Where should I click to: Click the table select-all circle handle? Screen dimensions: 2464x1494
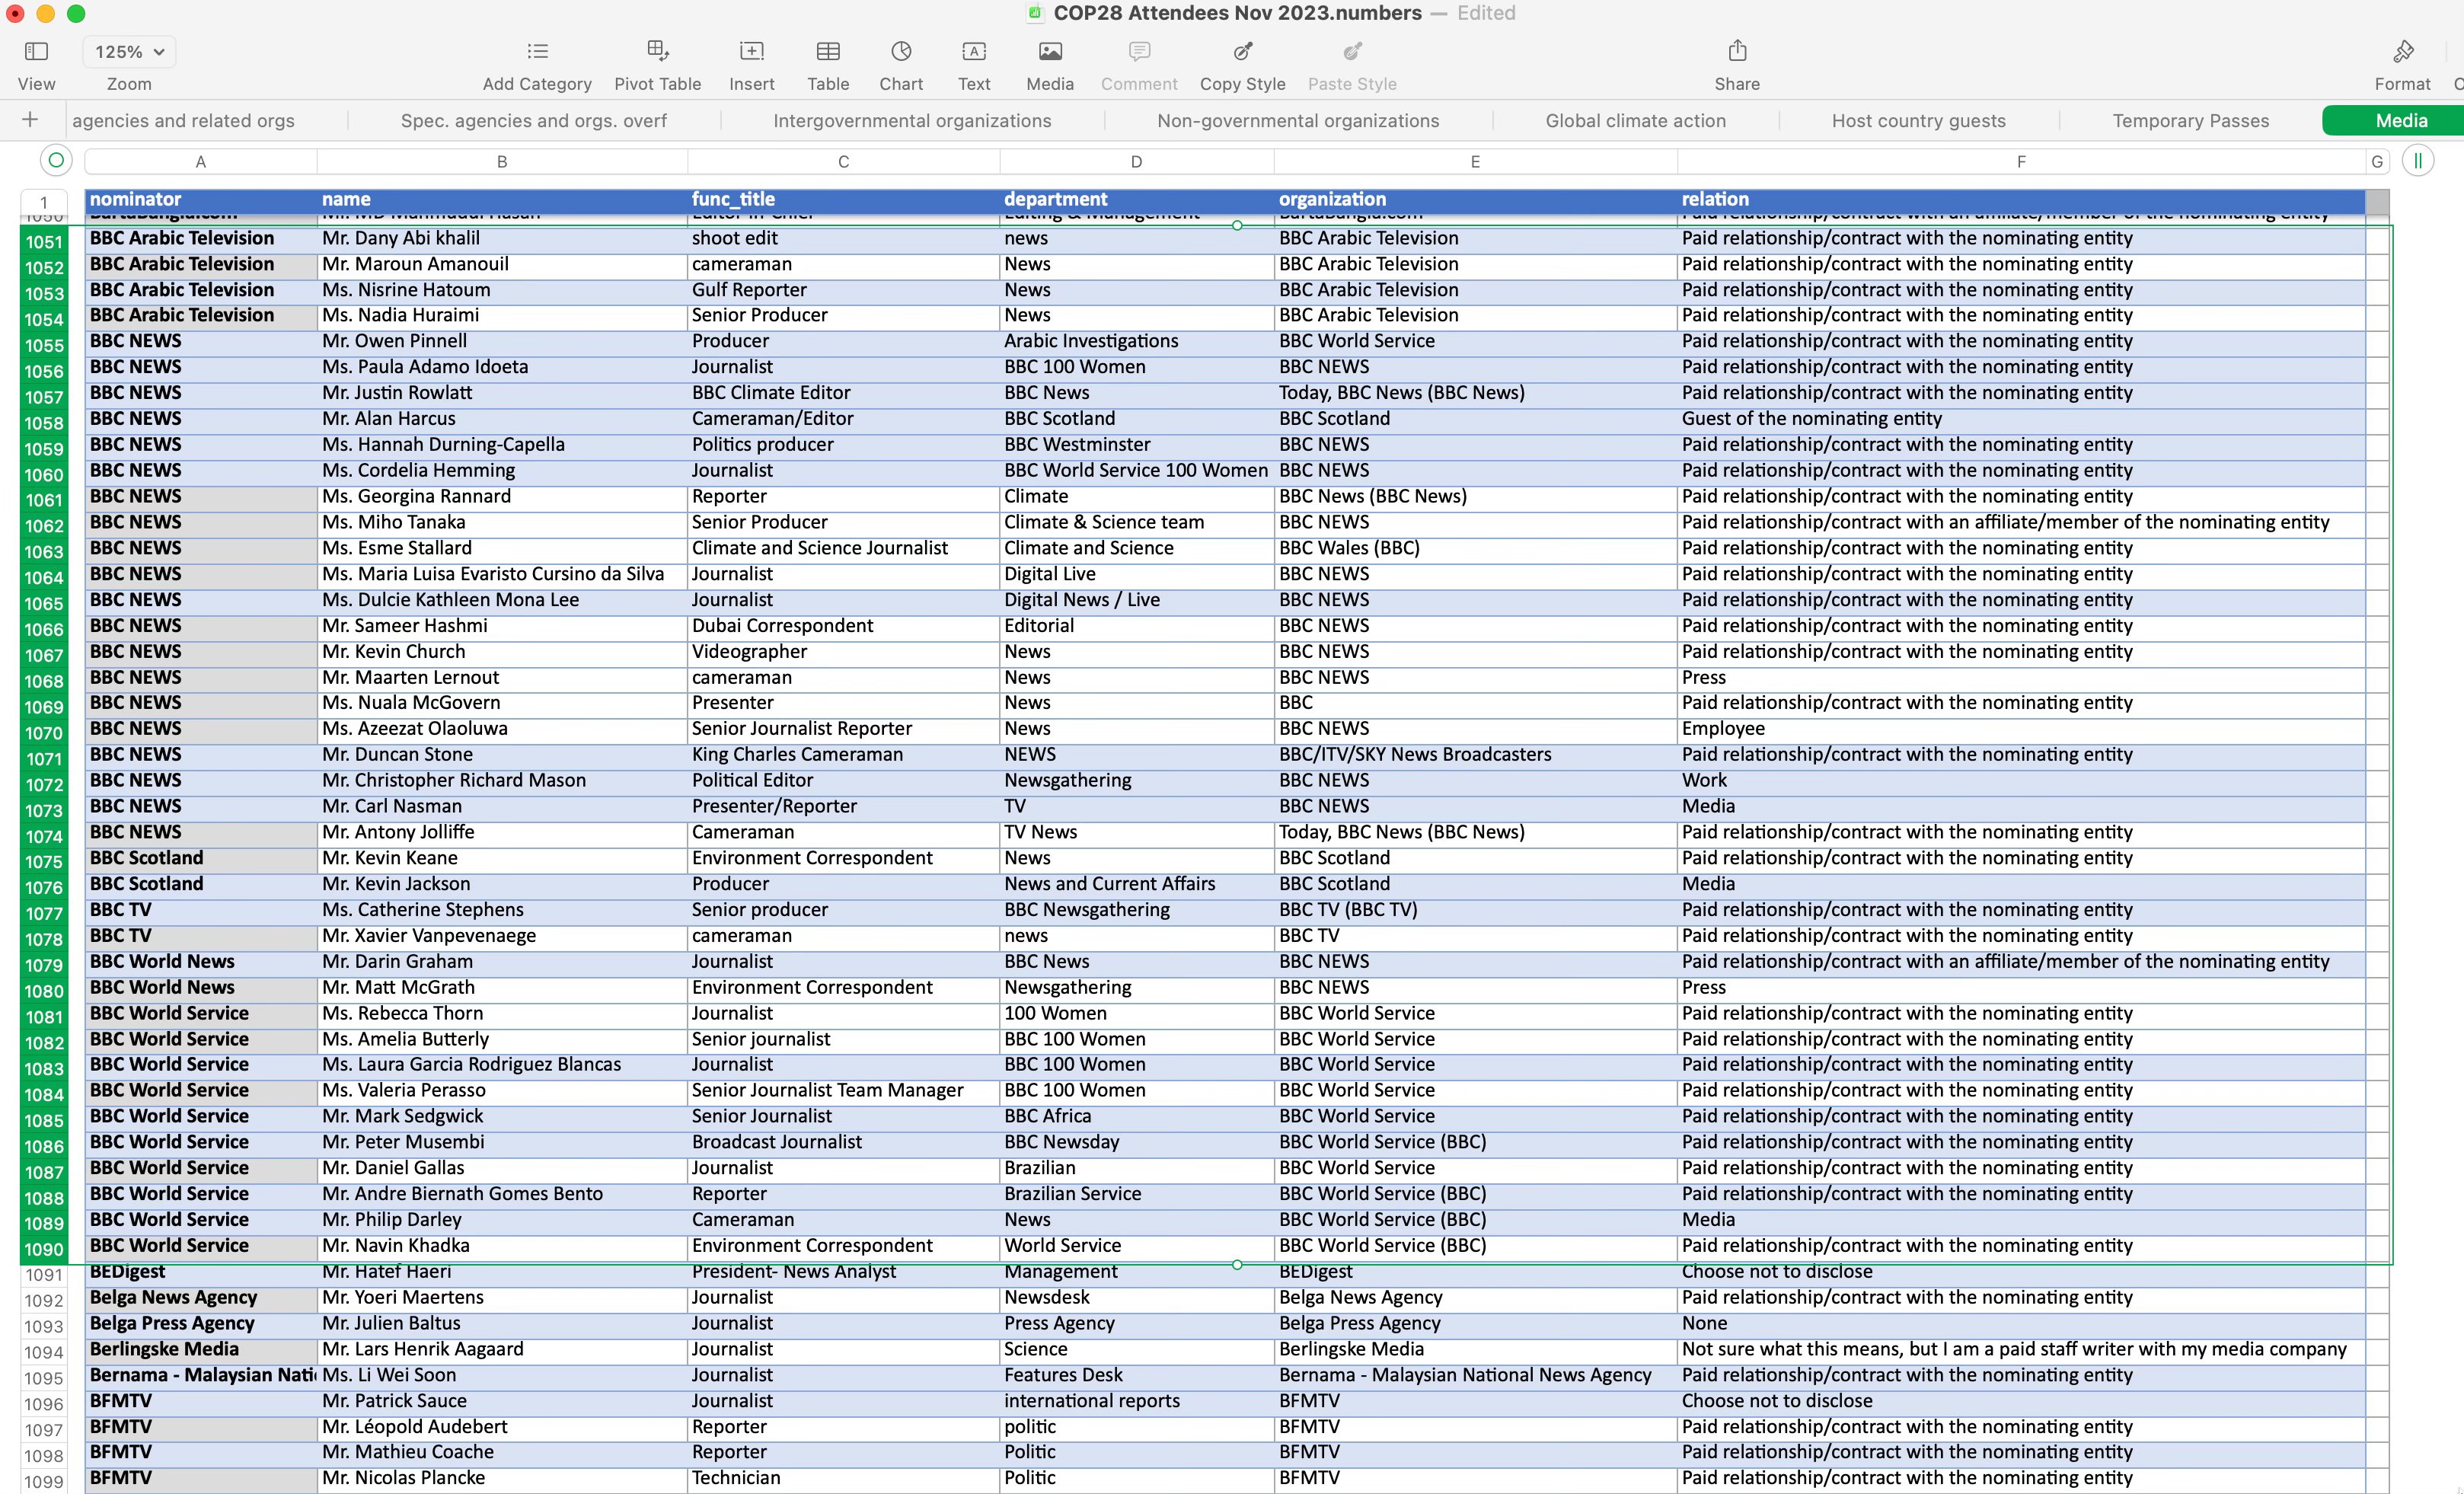point(56,160)
